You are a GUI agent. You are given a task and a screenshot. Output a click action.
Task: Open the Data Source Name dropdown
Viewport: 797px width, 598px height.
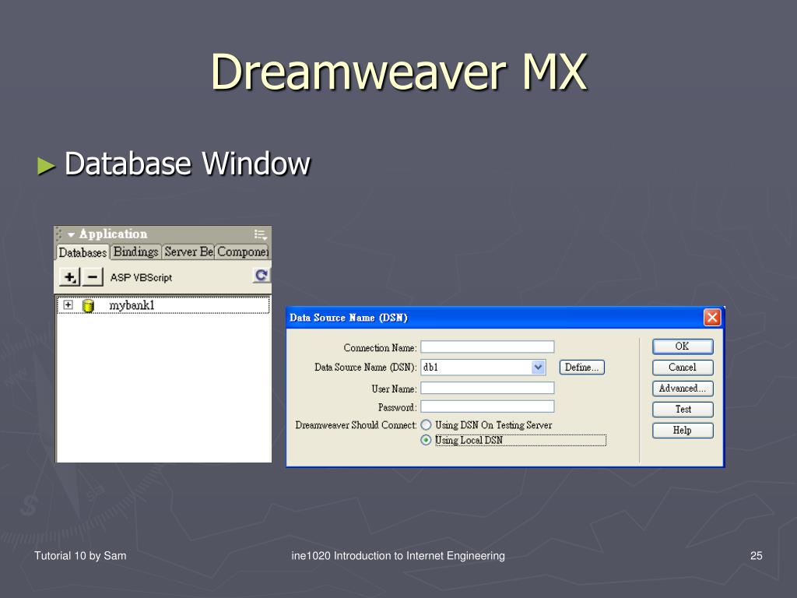(x=539, y=368)
